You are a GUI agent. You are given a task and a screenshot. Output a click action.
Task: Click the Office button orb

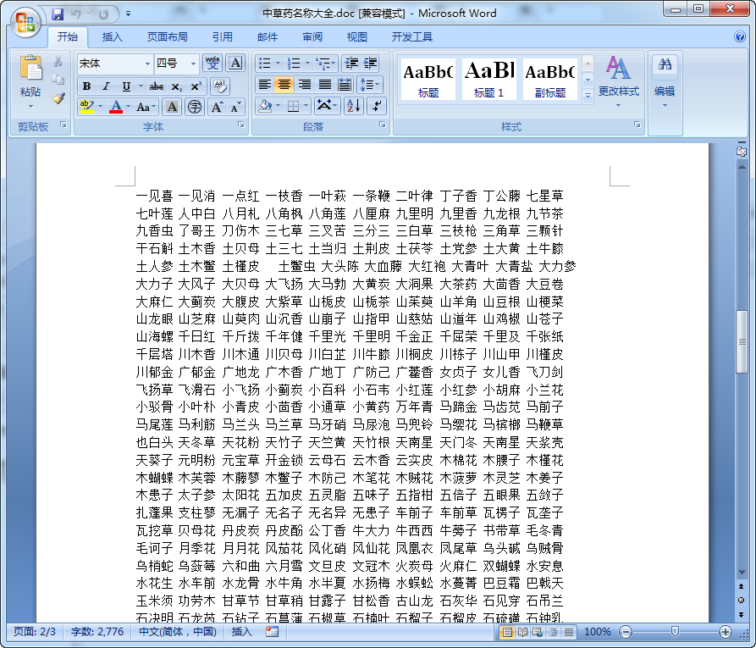click(x=25, y=23)
